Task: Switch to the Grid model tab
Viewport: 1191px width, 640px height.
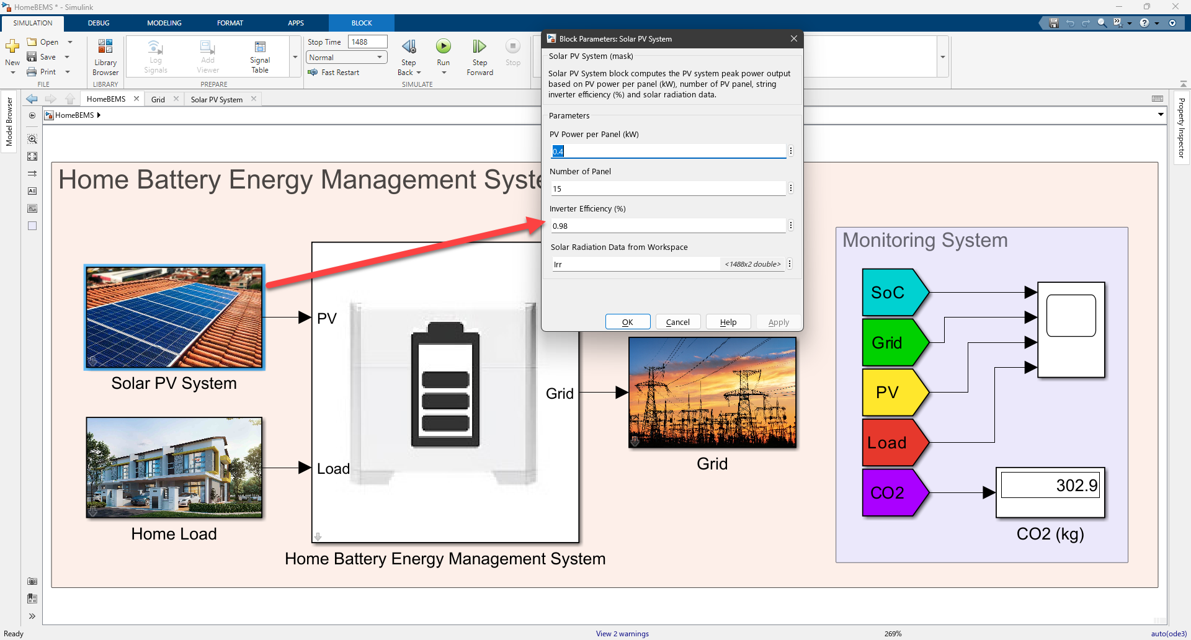Action: tap(158, 99)
